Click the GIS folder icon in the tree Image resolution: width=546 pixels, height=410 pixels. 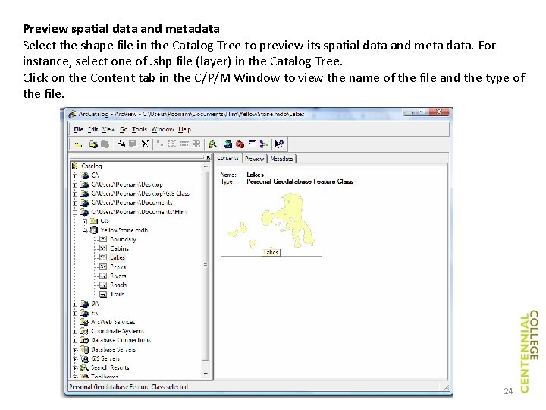94,221
